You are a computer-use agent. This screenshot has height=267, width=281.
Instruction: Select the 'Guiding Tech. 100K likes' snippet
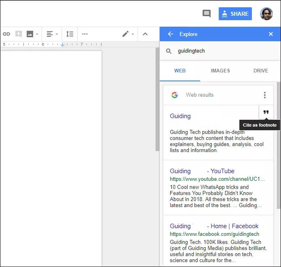218,251
